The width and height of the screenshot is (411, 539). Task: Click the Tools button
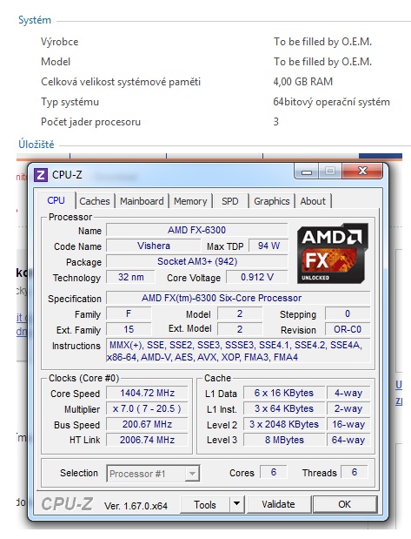[x=205, y=505]
